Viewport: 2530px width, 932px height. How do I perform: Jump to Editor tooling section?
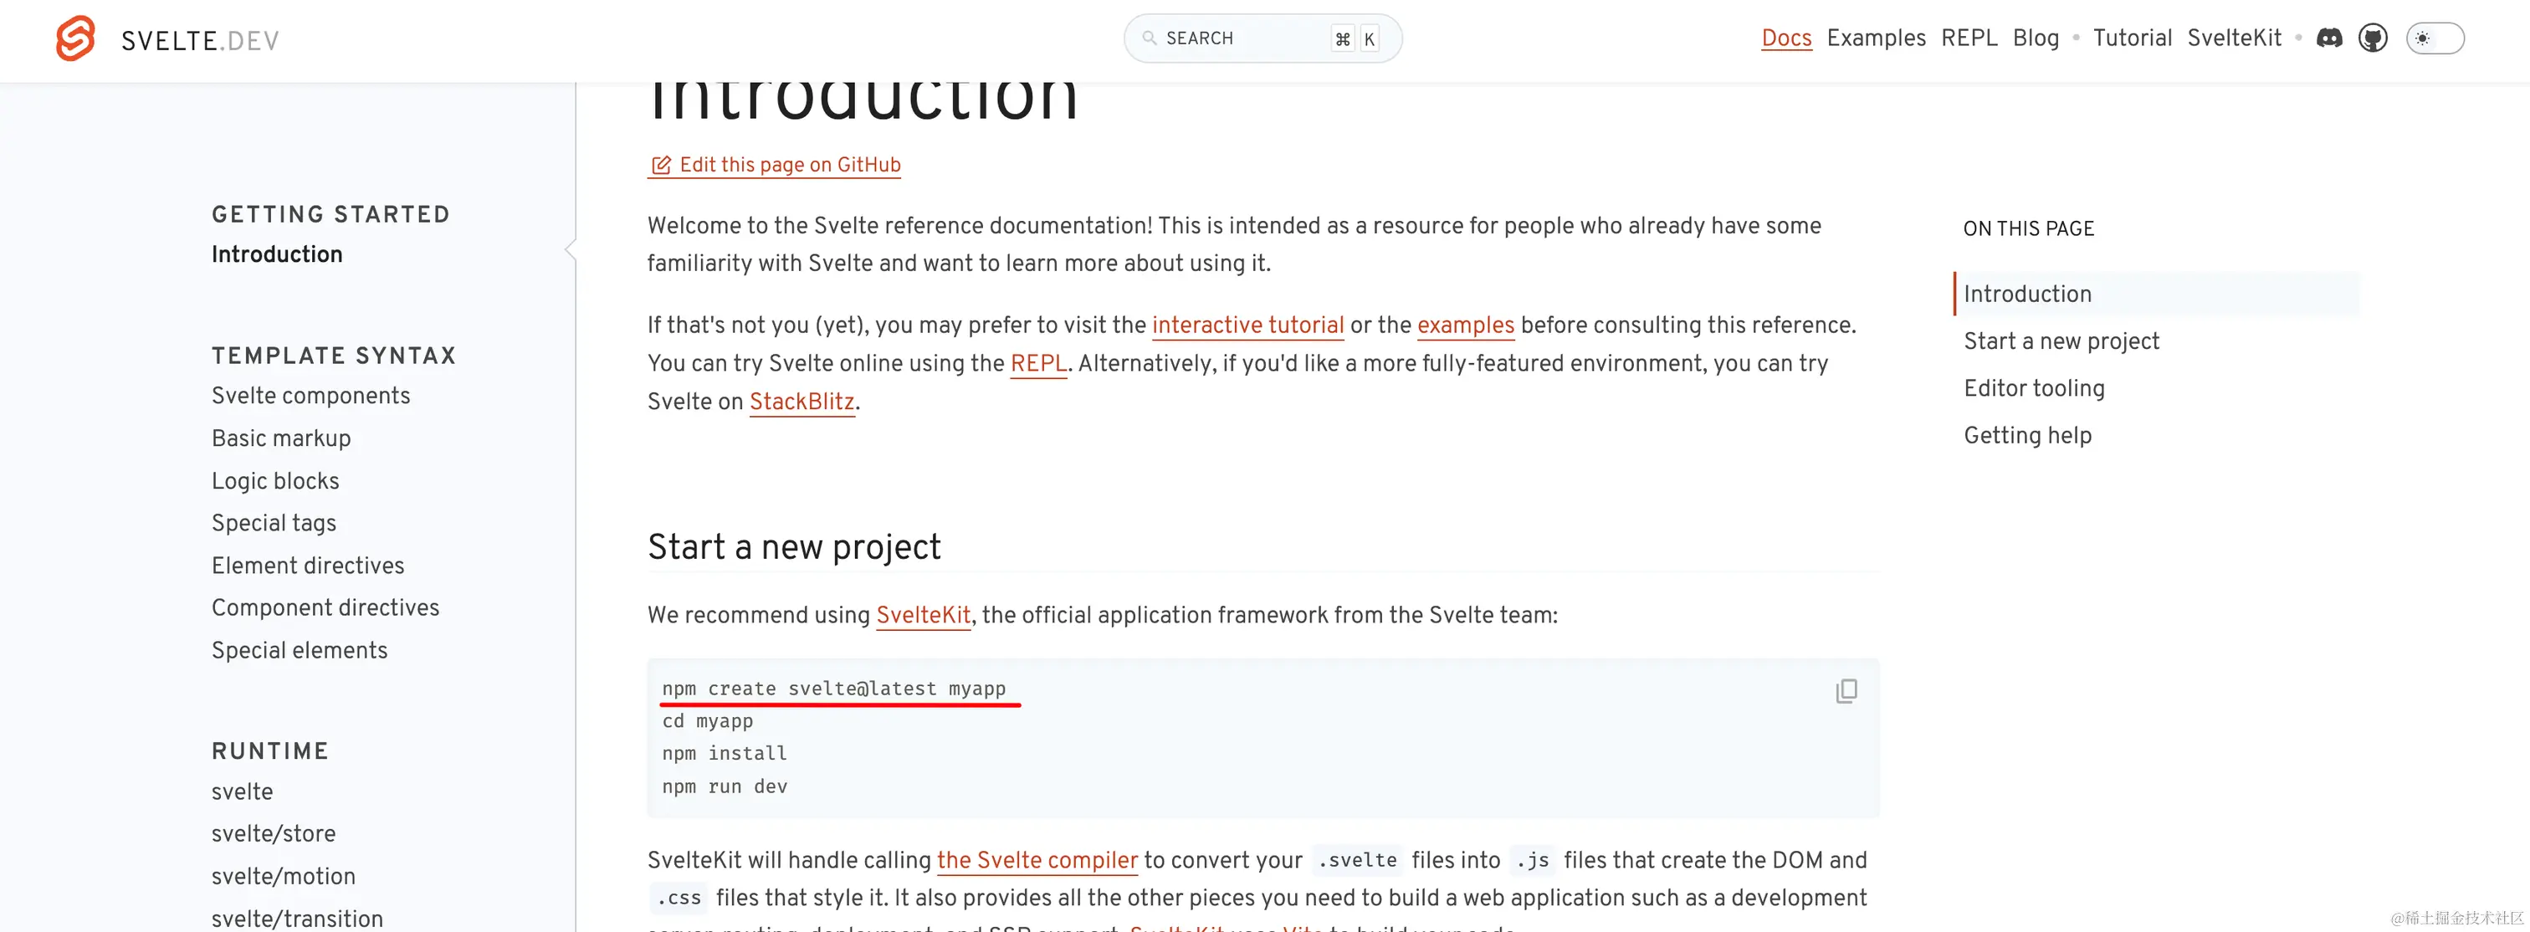tap(2034, 388)
